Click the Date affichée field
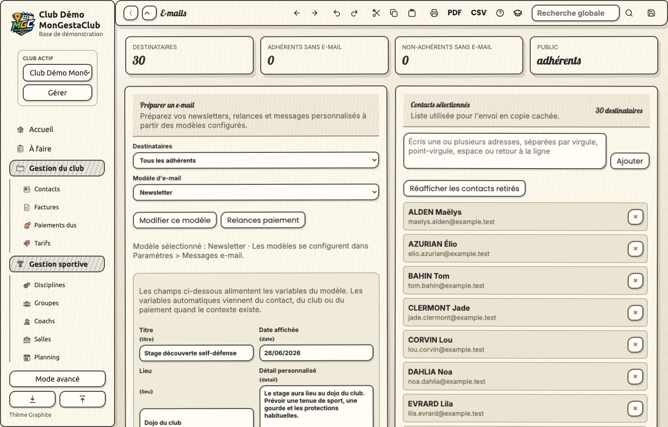 coord(316,353)
